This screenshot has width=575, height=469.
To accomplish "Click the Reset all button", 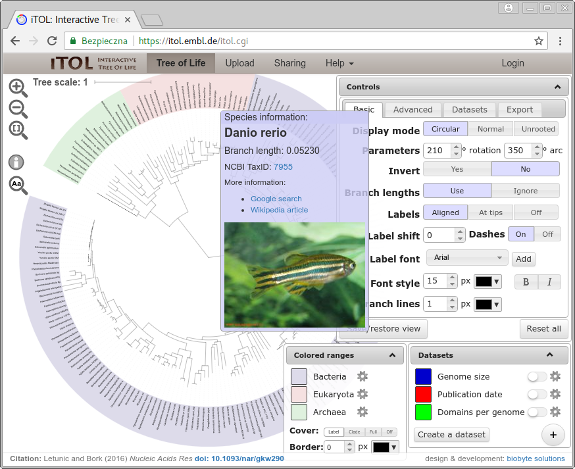I will point(543,329).
